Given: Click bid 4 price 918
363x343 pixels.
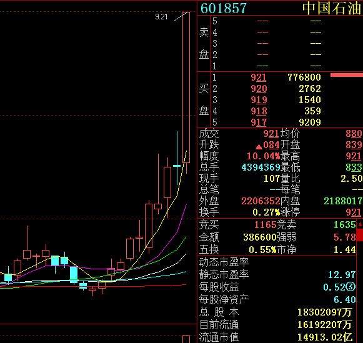Looking at the screenshot, I should pyautogui.click(x=259, y=111).
